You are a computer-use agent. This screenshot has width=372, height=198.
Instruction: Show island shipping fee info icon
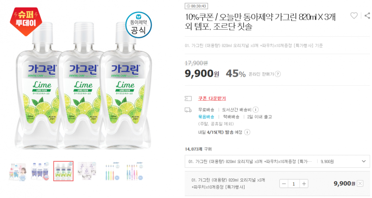255,109
